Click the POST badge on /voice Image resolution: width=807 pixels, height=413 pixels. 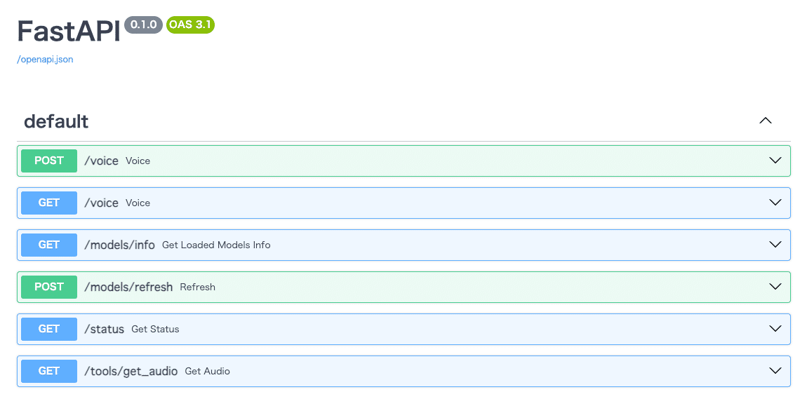tap(49, 161)
